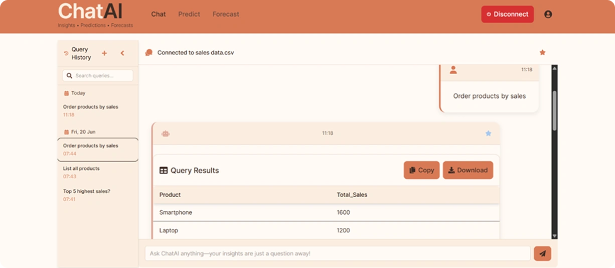The image size is (615, 268).
Task: Click the scroll up arrow in chat
Action: coord(554,68)
